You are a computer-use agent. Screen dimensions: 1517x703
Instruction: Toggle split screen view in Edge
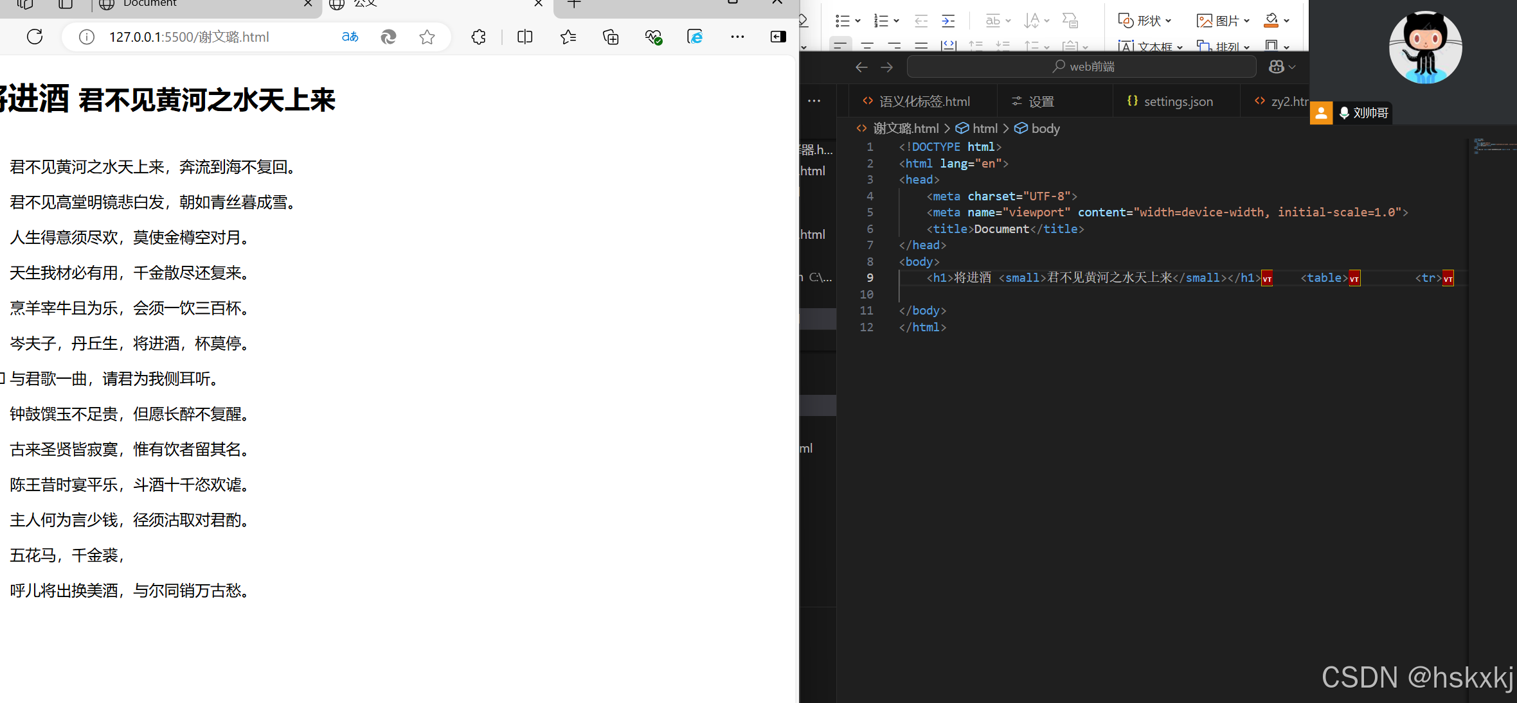tap(525, 37)
